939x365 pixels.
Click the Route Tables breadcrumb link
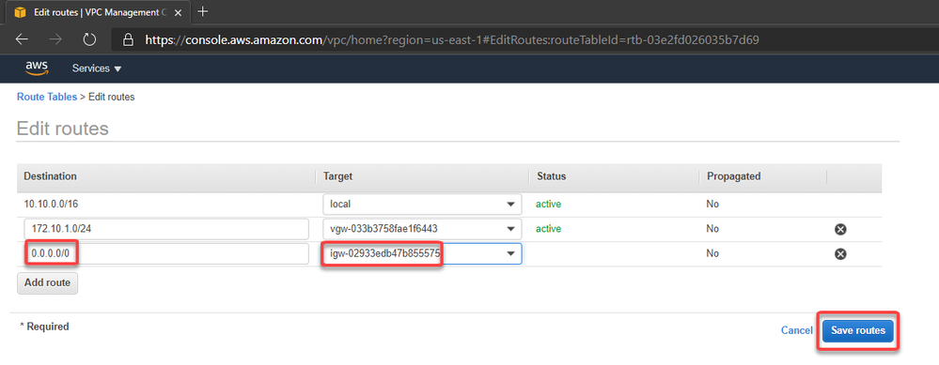(x=47, y=97)
